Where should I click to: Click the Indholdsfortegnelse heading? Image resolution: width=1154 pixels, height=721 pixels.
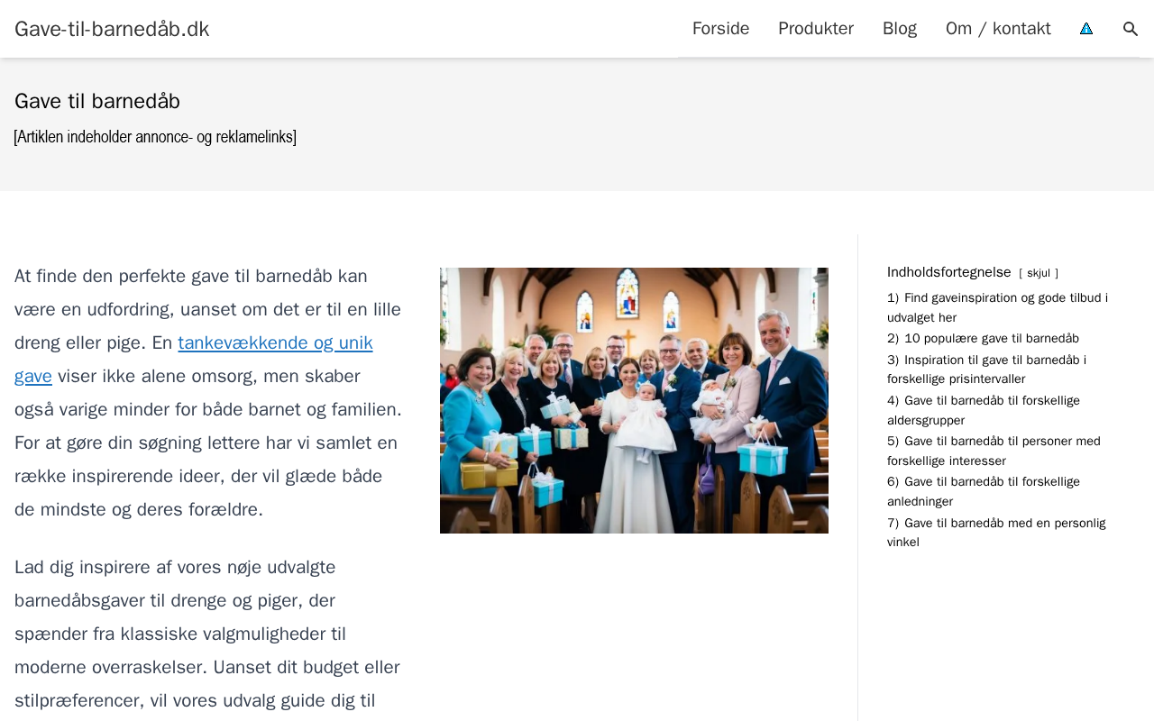click(949, 272)
